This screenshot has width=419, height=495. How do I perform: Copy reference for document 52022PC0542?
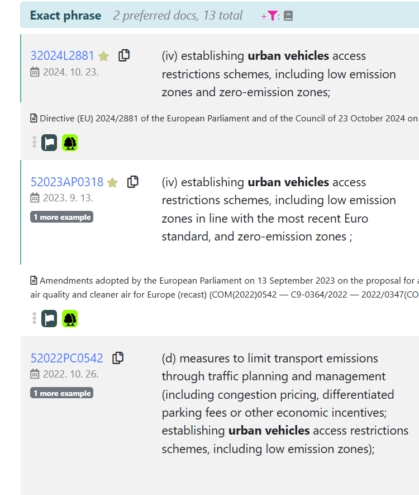(118, 358)
